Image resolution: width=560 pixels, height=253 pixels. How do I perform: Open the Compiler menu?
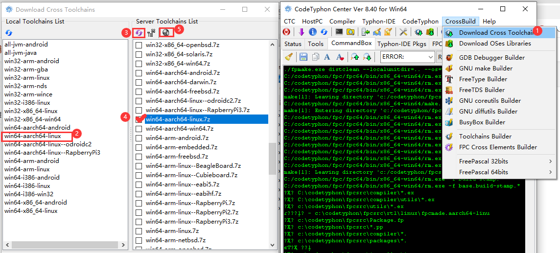[342, 22]
